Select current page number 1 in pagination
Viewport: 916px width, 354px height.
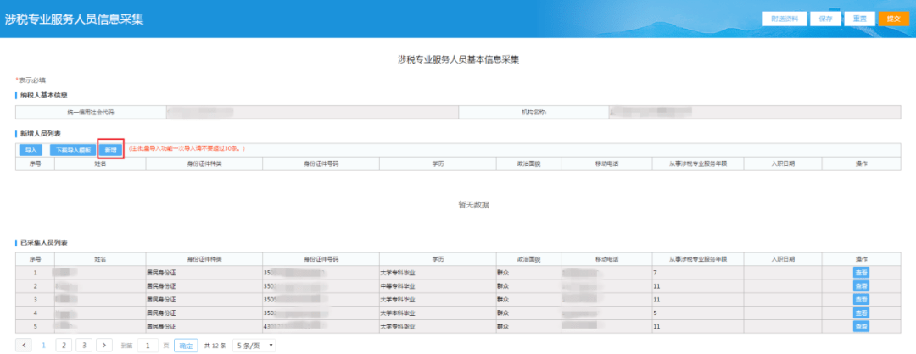44,346
